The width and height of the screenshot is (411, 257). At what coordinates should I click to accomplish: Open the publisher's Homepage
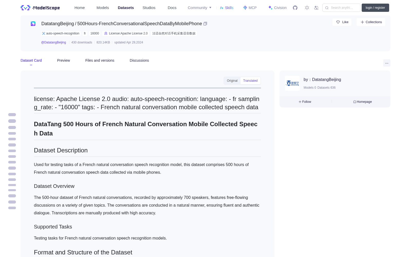[362, 102]
